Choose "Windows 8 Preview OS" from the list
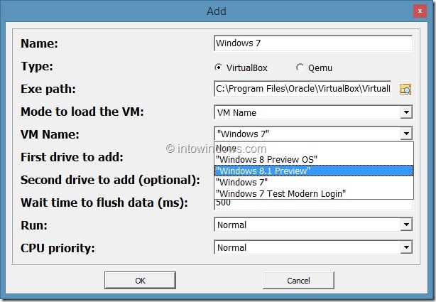The image size is (436, 302). tap(314, 159)
